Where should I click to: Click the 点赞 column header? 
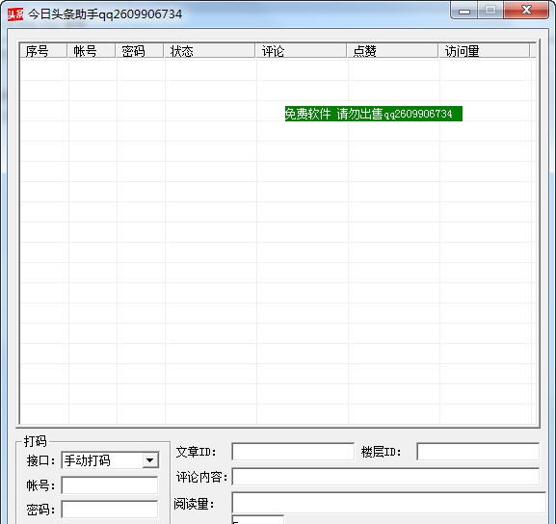pos(392,51)
